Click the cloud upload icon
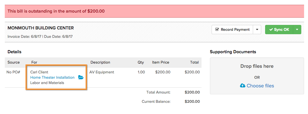The width and height of the screenshot is (308, 114). point(243,85)
